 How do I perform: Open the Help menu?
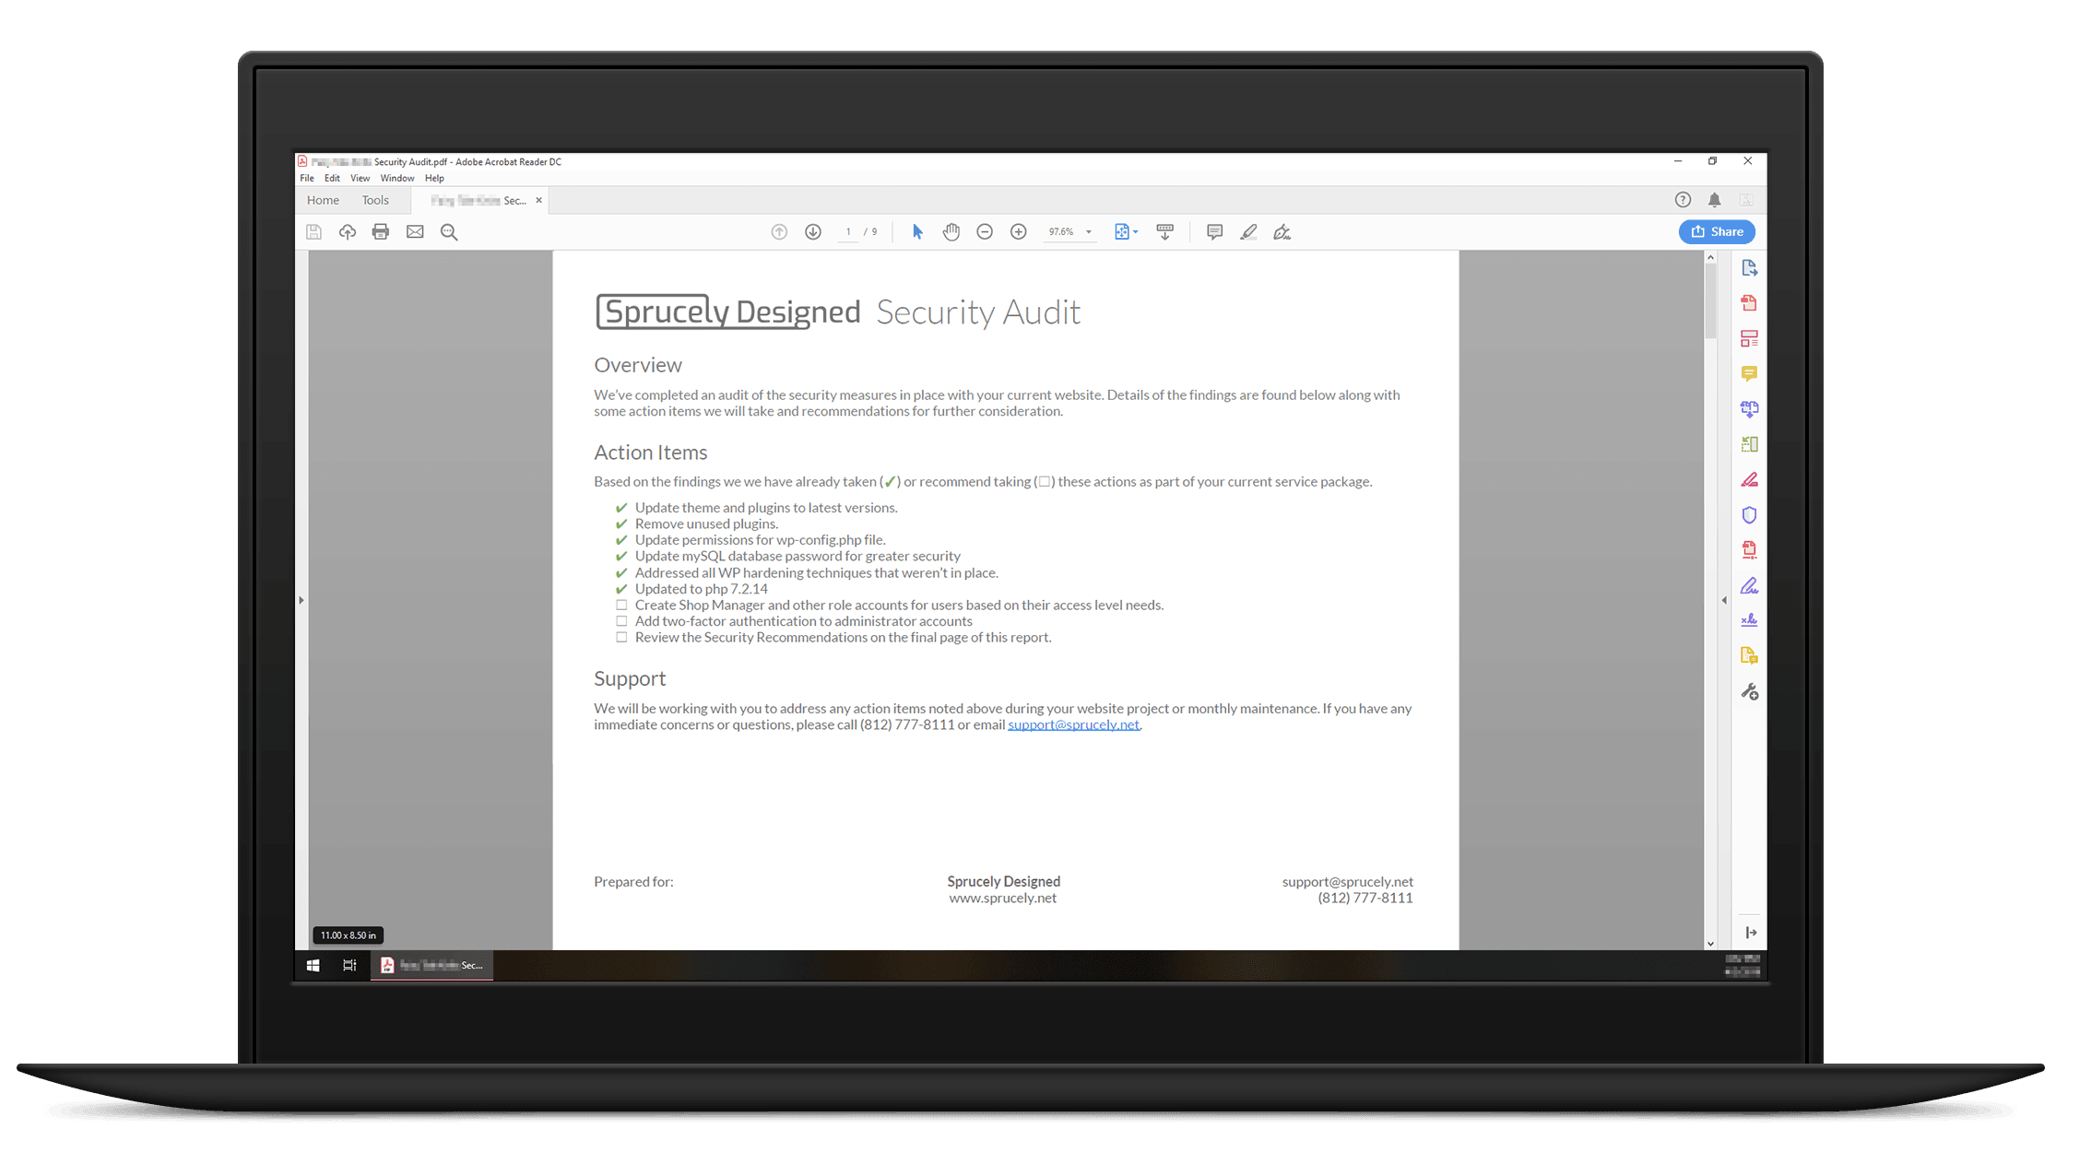[434, 179]
